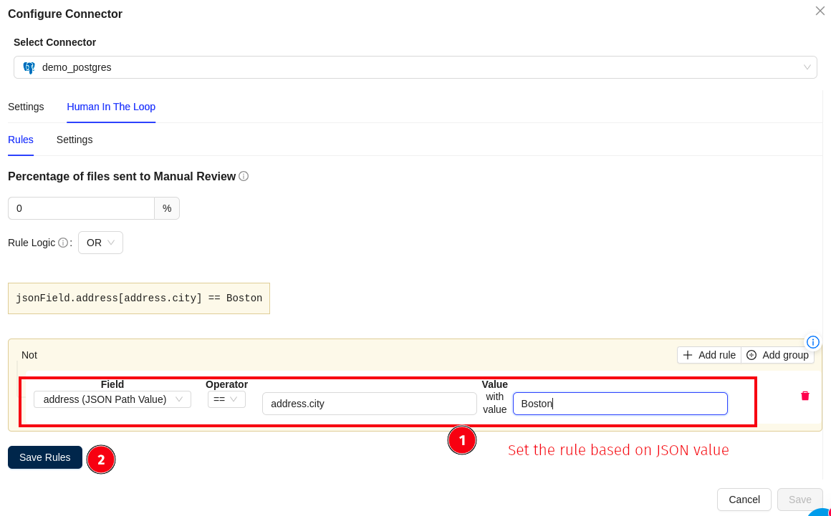Delete the rule using the trash icon
Viewport: 831px width, 516px height.
point(804,396)
